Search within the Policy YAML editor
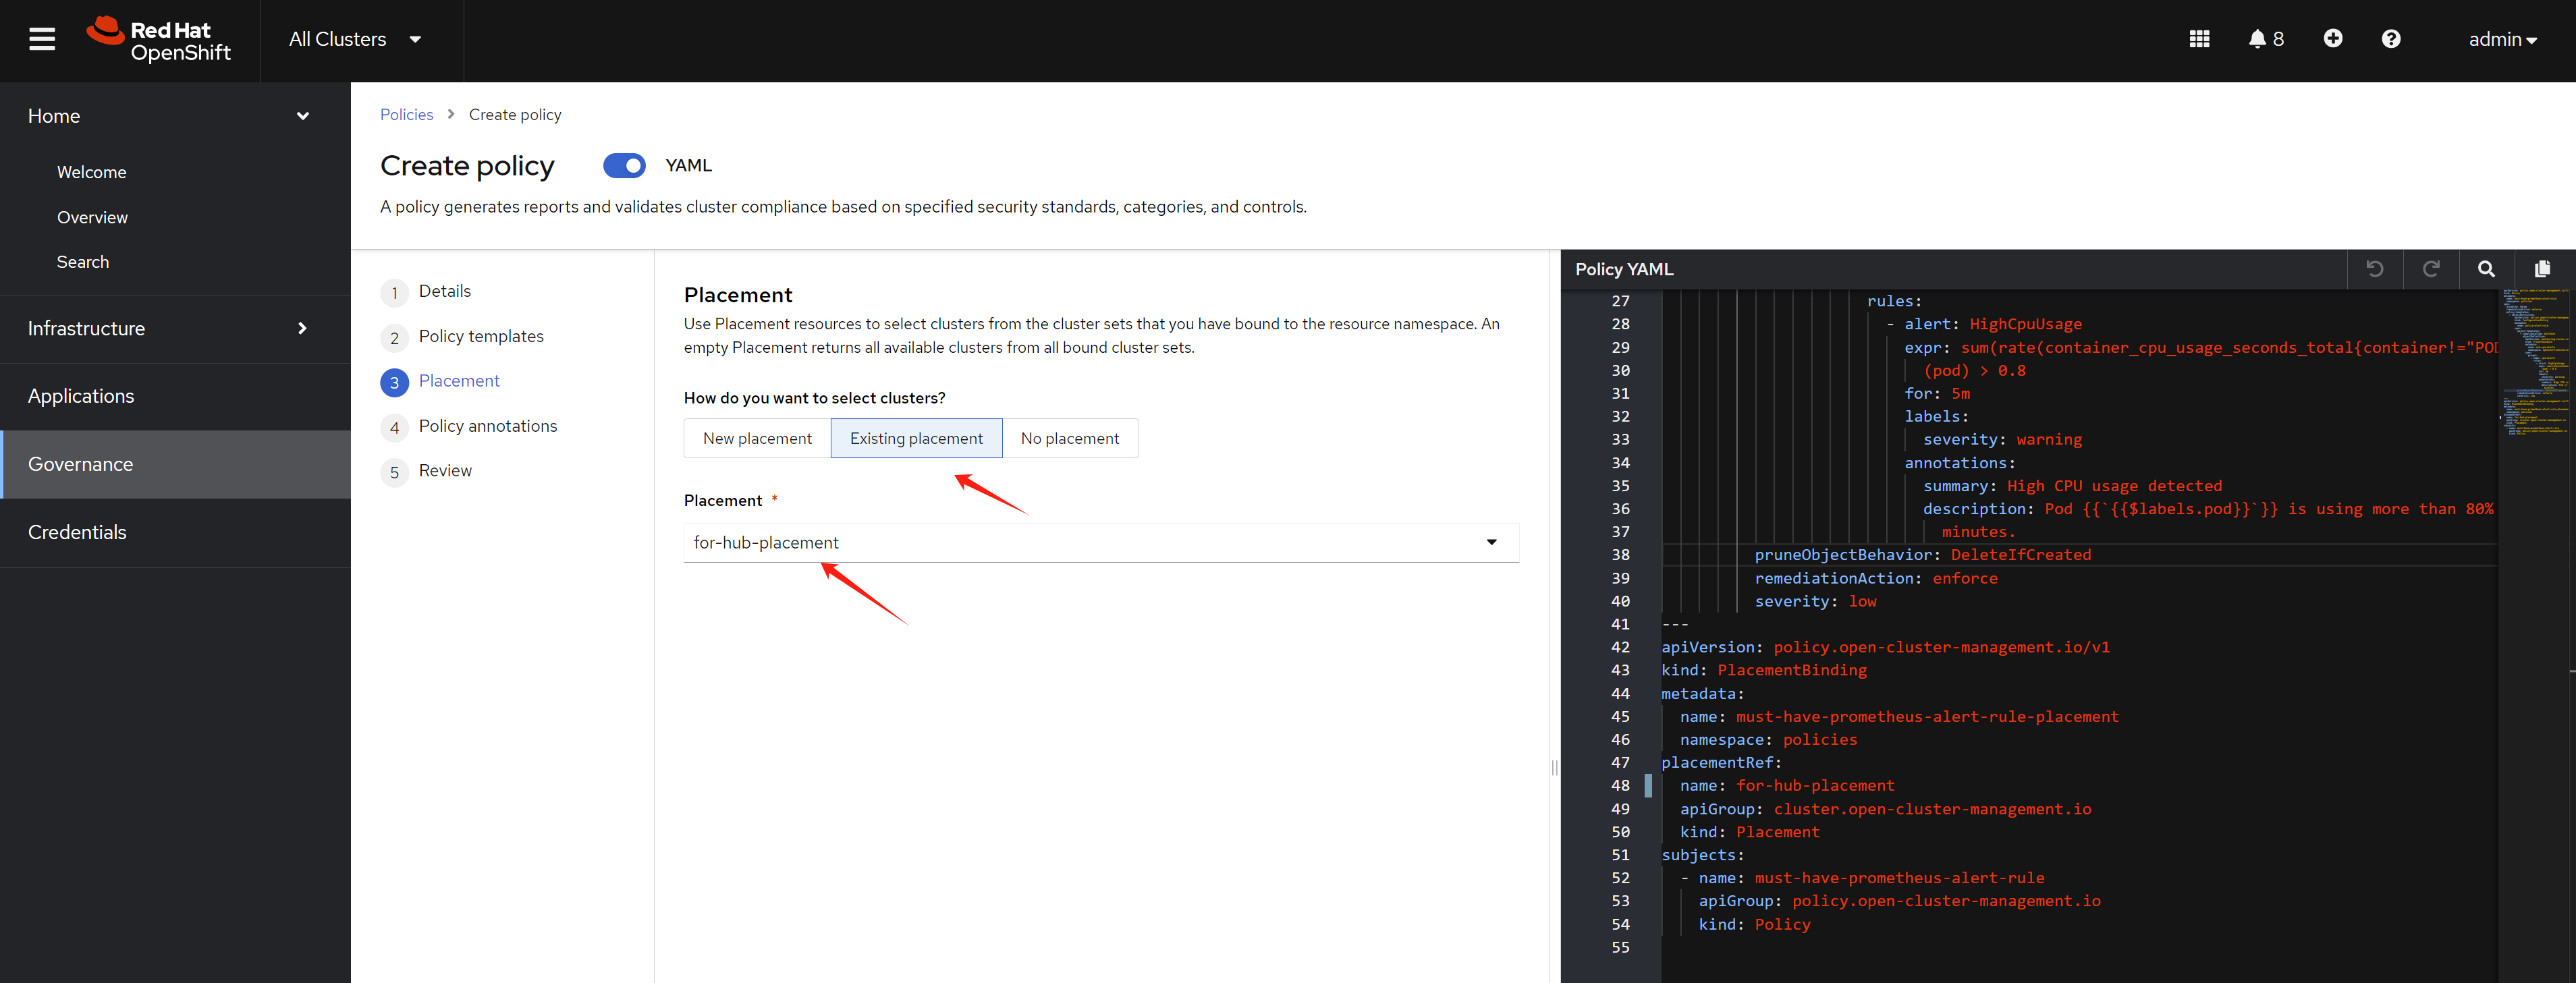The width and height of the screenshot is (2576, 983). pos(2486,269)
